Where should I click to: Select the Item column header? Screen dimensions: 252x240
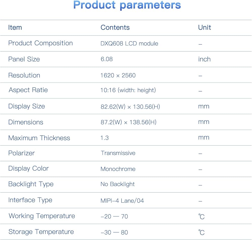[x=15, y=27]
